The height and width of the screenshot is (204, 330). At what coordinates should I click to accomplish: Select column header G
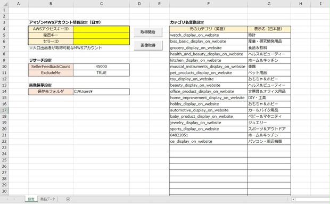[x=269, y=4]
